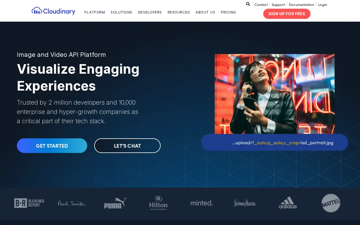Screen dimensions: 360x225
Task: Open the Contact link
Action: pyautogui.click(x=261, y=4)
